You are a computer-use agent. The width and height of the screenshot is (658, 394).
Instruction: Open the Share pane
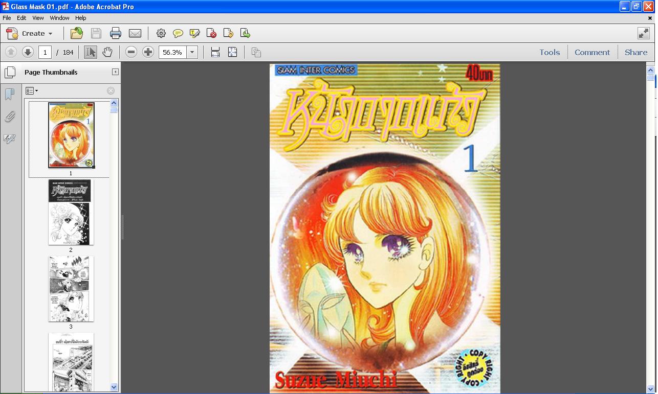click(636, 52)
